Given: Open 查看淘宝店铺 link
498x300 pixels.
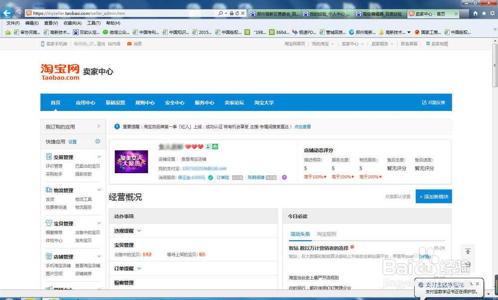Looking at the screenshot, I should [x=194, y=159].
